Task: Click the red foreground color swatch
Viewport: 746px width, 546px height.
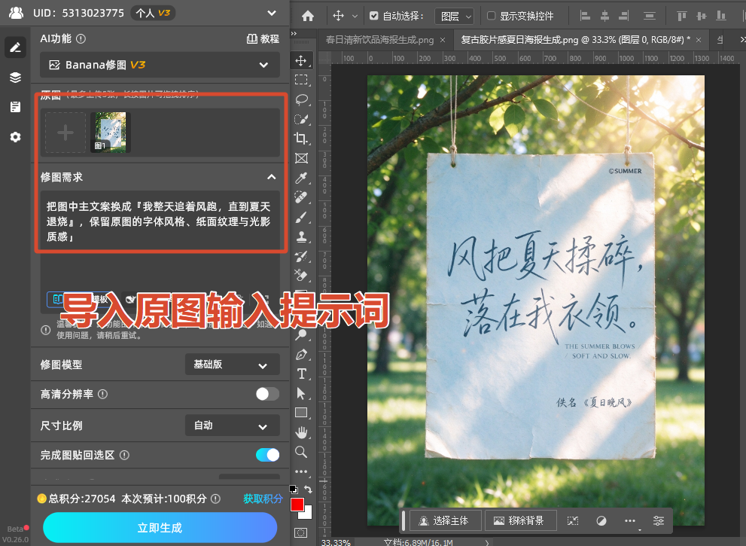Action: click(x=297, y=504)
